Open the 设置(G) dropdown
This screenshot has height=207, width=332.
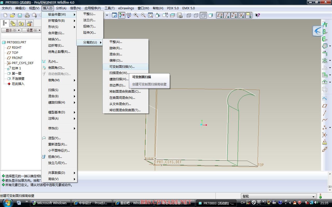(32, 30)
